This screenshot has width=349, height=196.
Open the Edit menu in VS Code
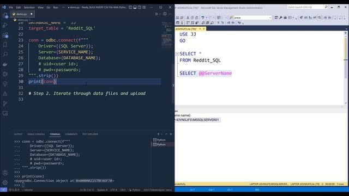coord(18,7)
